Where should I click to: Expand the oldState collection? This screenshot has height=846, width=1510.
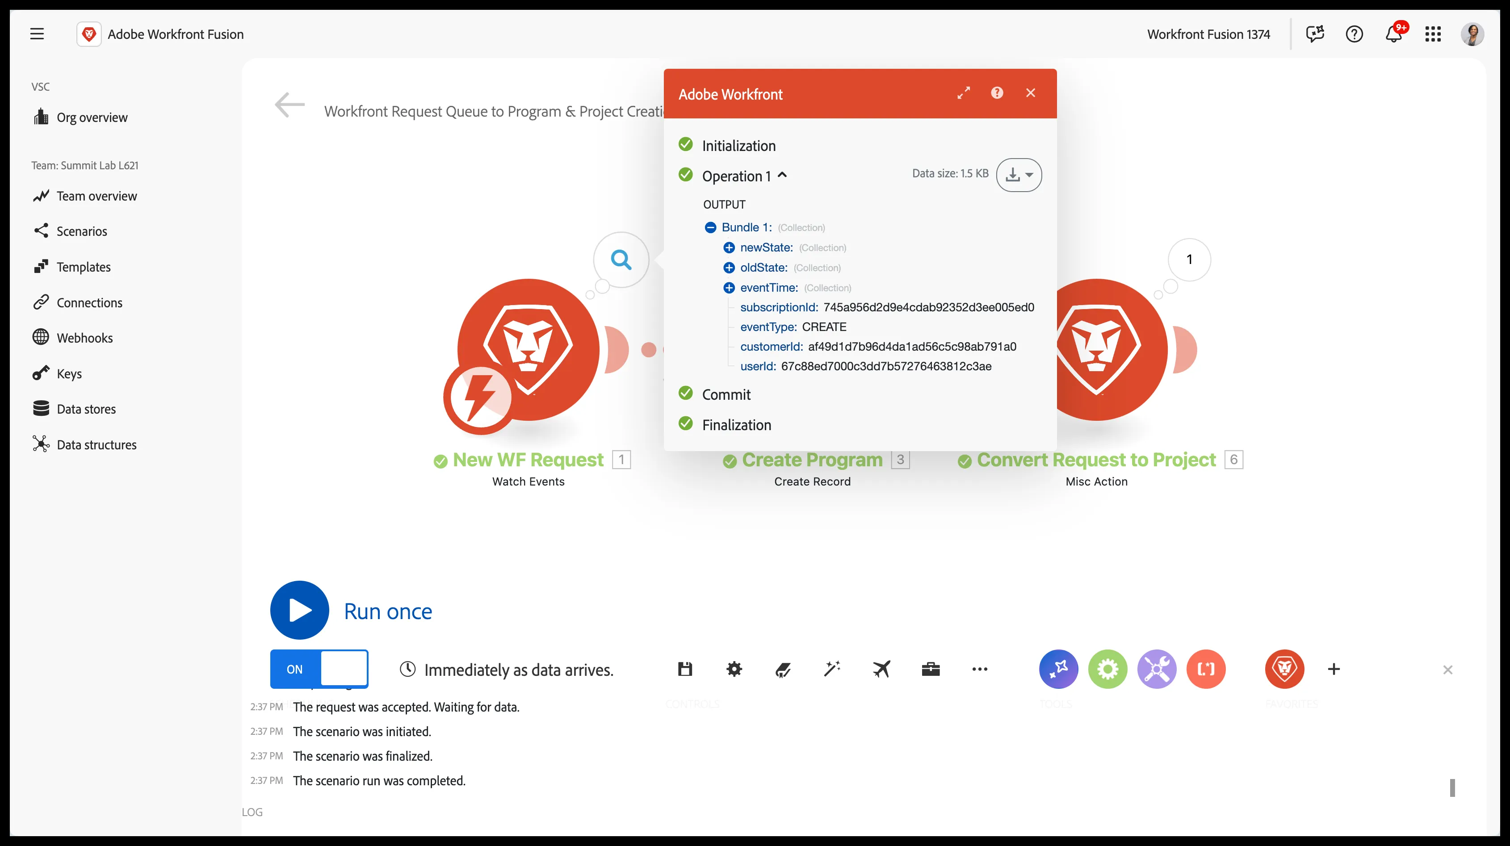729,268
